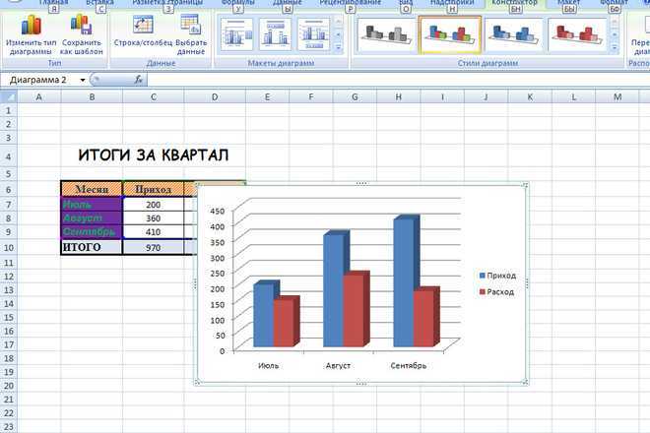Select cell with total 970
The image size is (650, 433).
(x=153, y=247)
